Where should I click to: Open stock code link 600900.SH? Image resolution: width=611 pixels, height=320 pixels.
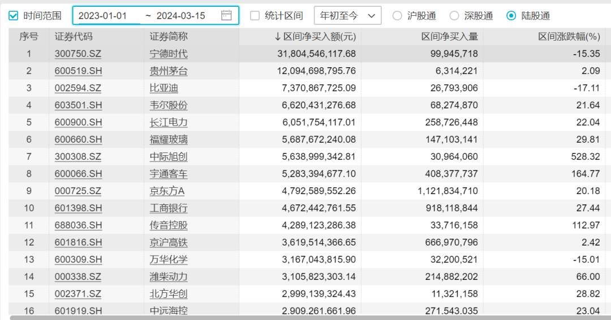78,122
